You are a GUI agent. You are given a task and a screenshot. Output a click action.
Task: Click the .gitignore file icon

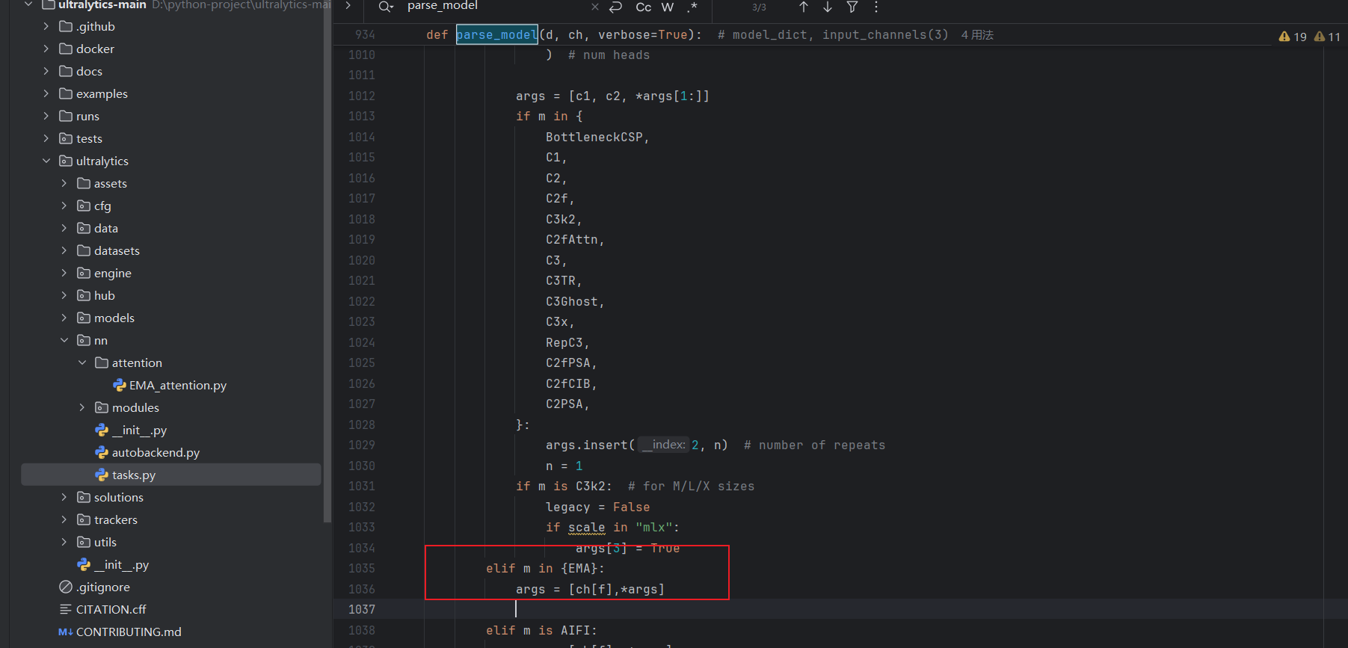[66, 587]
